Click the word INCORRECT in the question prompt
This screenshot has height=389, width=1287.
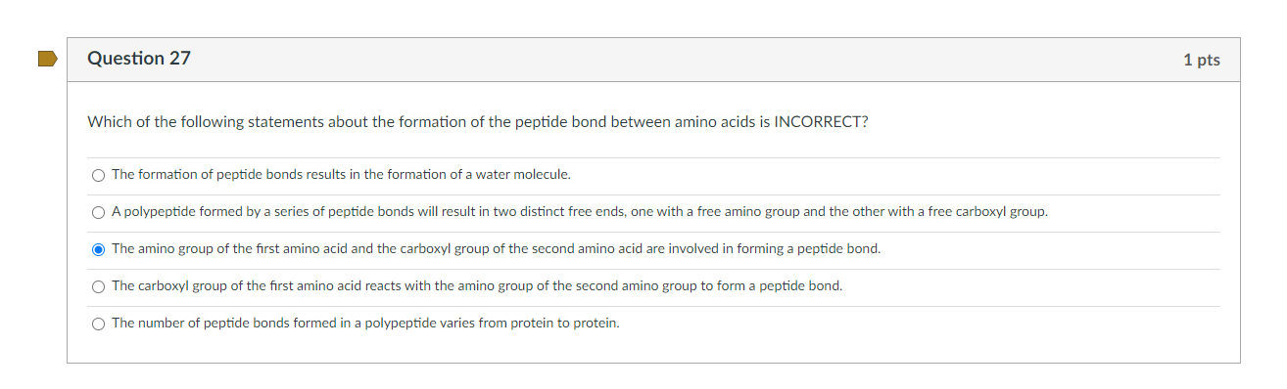[821, 122]
